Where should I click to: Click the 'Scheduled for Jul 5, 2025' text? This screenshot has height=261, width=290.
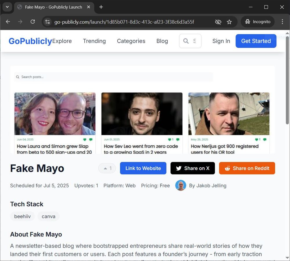point(39,186)
